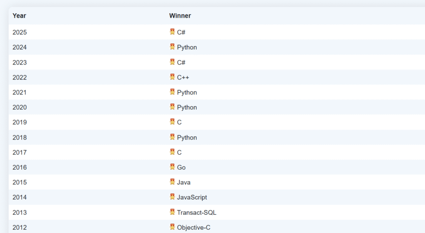Click the medal icon next to Go
This screenshot has height=233, width=425.
pos(172,167)
